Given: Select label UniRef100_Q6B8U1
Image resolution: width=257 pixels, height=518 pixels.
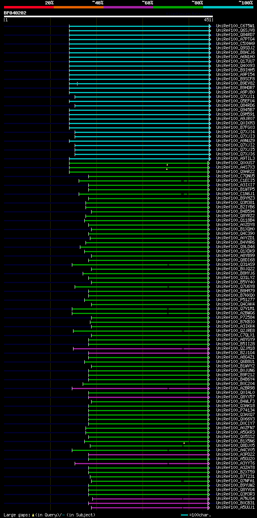Looking at the screenshot, I should pos(235,361).
